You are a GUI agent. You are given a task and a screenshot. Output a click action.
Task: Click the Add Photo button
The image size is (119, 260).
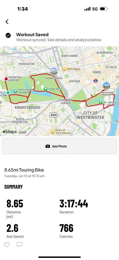[59, 146]
